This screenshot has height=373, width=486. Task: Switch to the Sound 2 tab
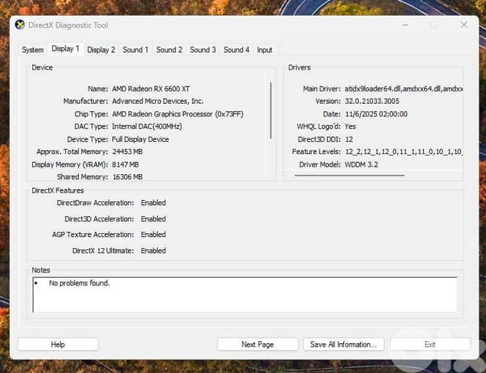tap(169, 50)
